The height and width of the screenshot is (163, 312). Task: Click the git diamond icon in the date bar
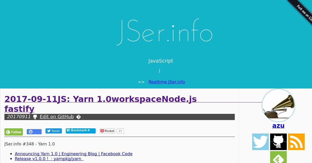pyautogui.click(x=79, y=117)
